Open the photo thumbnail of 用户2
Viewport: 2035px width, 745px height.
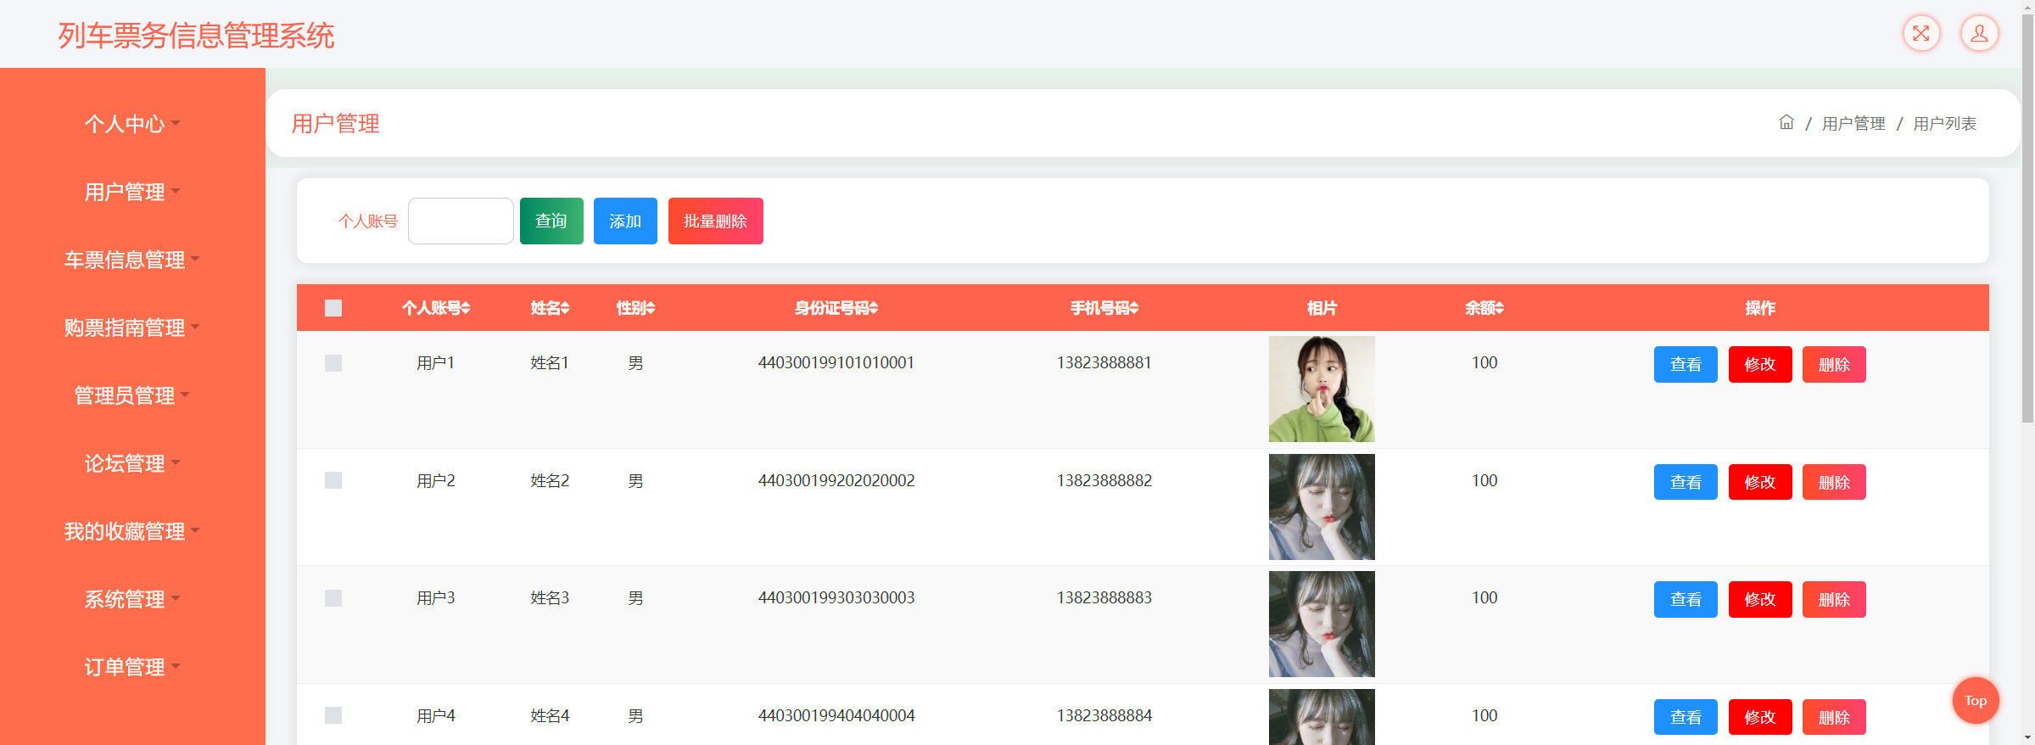1322,507
